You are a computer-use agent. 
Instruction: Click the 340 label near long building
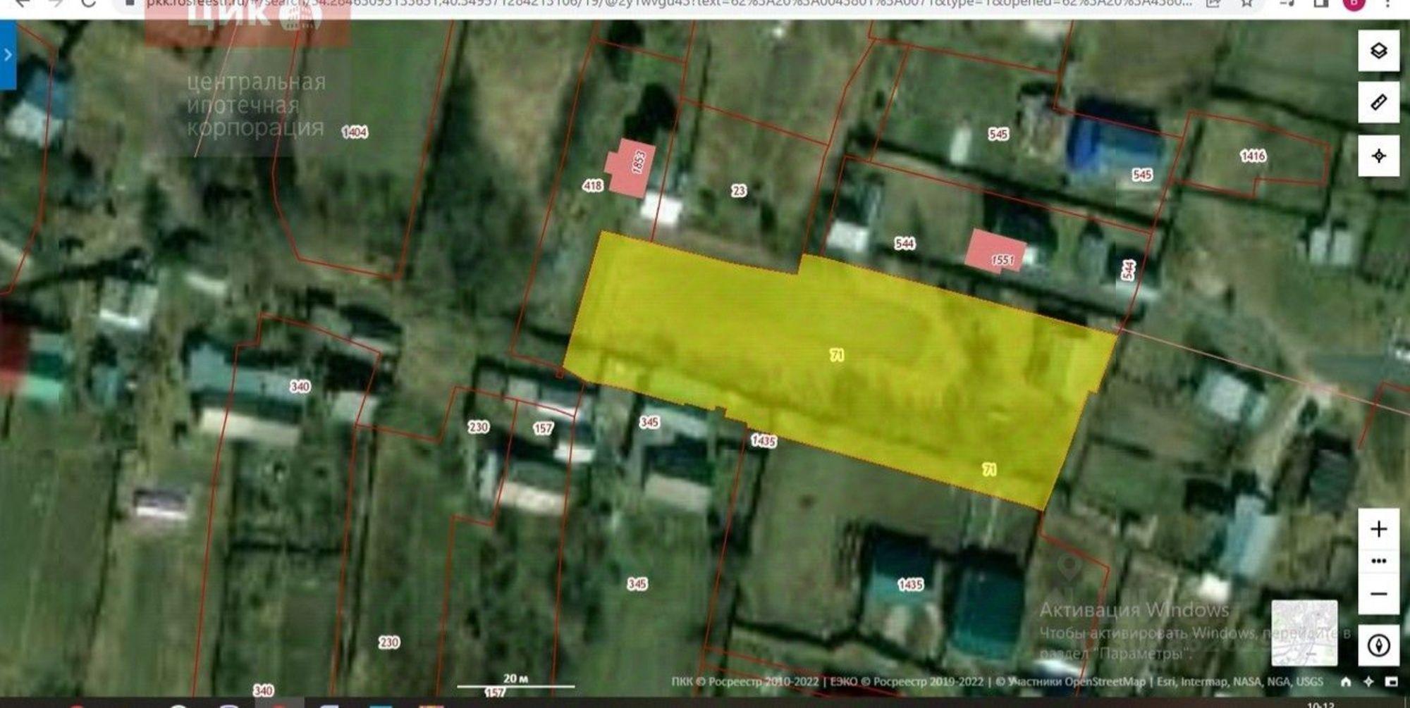tap(300, 387)
